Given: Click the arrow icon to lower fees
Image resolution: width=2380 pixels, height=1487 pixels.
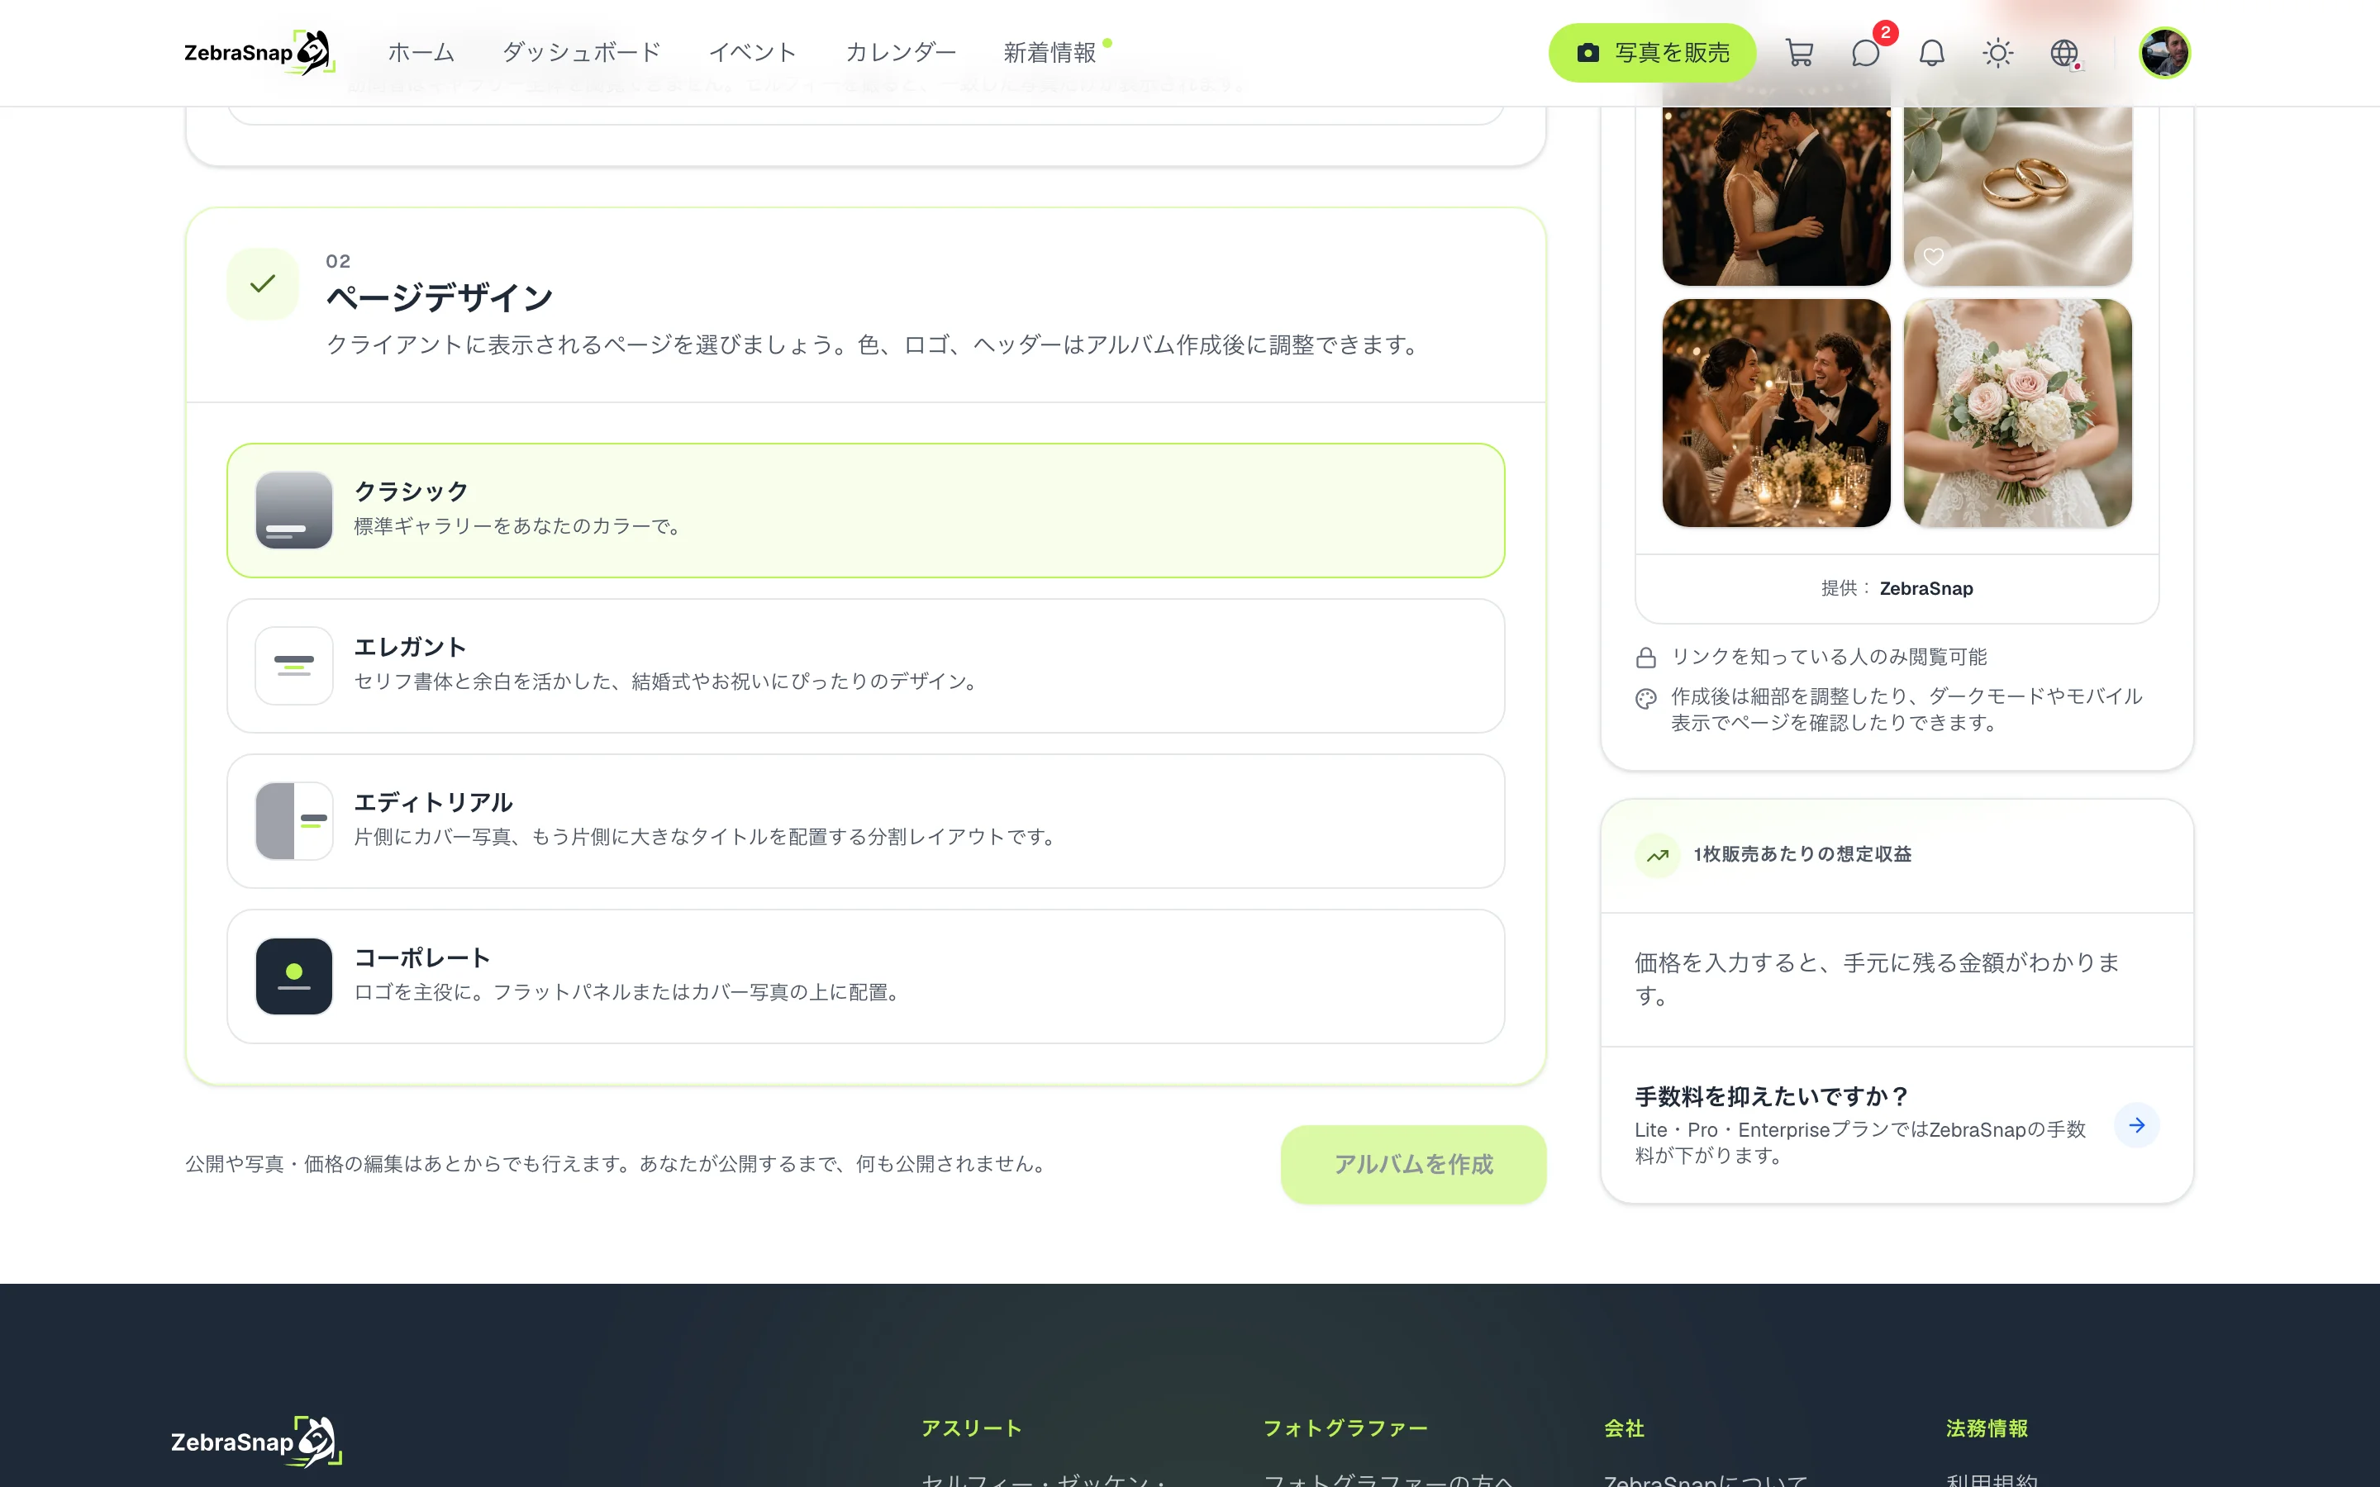Looking at the screenshot, I should 2136,1125.
